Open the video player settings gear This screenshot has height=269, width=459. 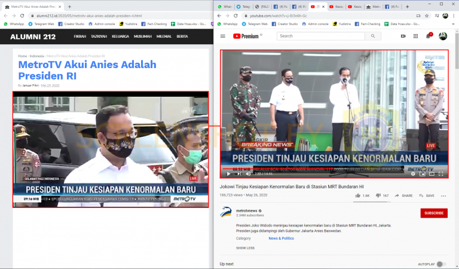[413, 173]
